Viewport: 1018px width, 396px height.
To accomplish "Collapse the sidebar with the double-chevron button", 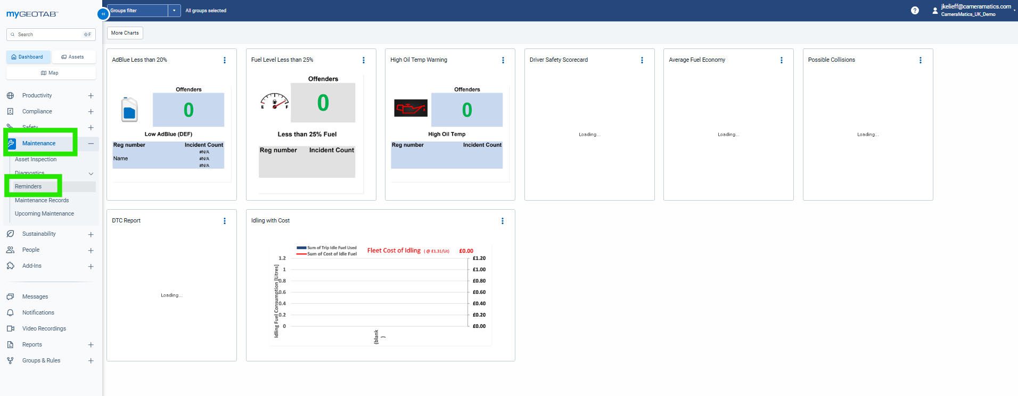I will coord(103,14).
